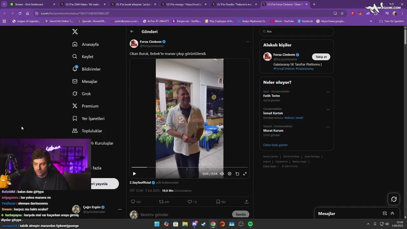
Task: Play the video
Action: pos(135,174)
